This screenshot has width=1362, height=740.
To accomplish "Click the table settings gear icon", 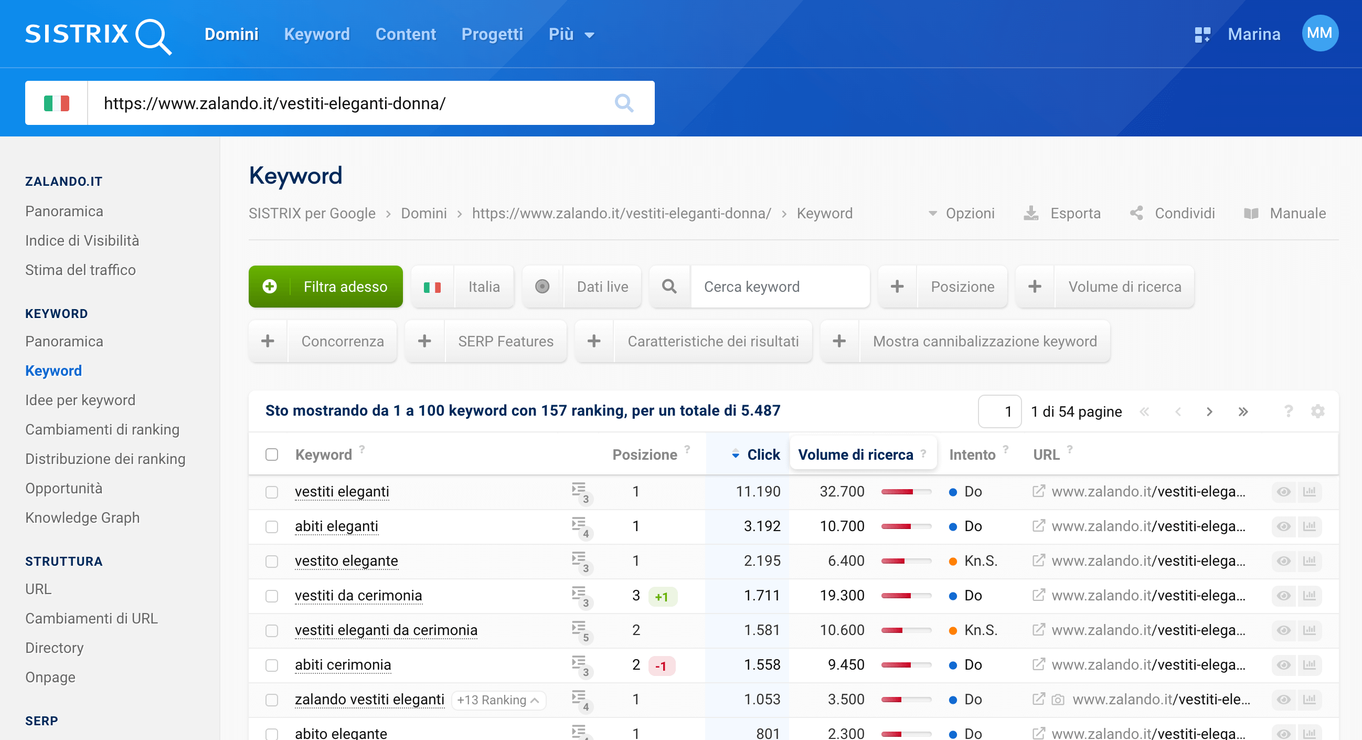I will [x=1317, y=411].
